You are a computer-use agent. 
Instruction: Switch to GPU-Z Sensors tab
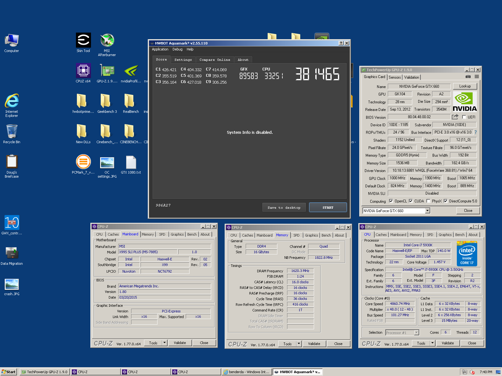(395, 77)
